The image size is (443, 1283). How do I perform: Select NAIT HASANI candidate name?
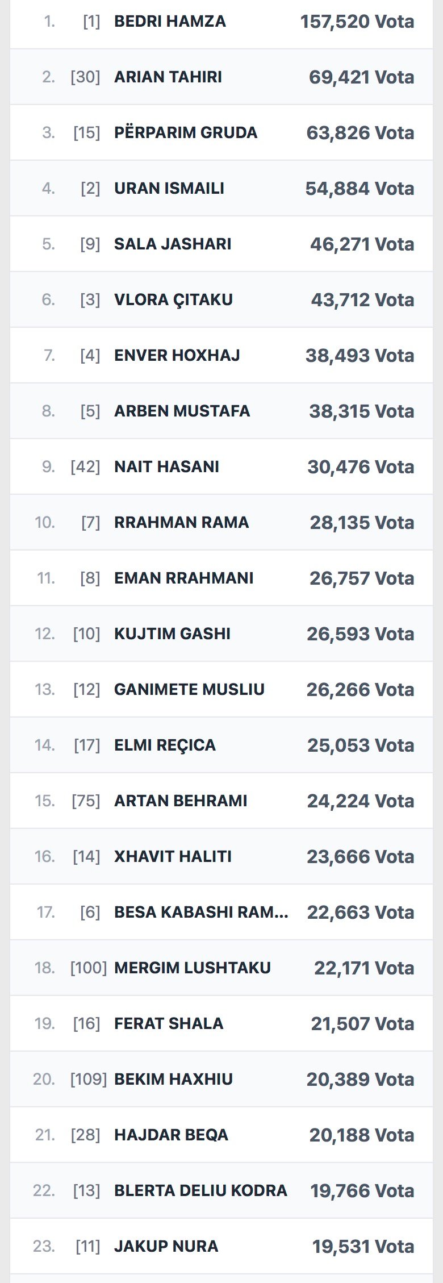tap(166, 467)
